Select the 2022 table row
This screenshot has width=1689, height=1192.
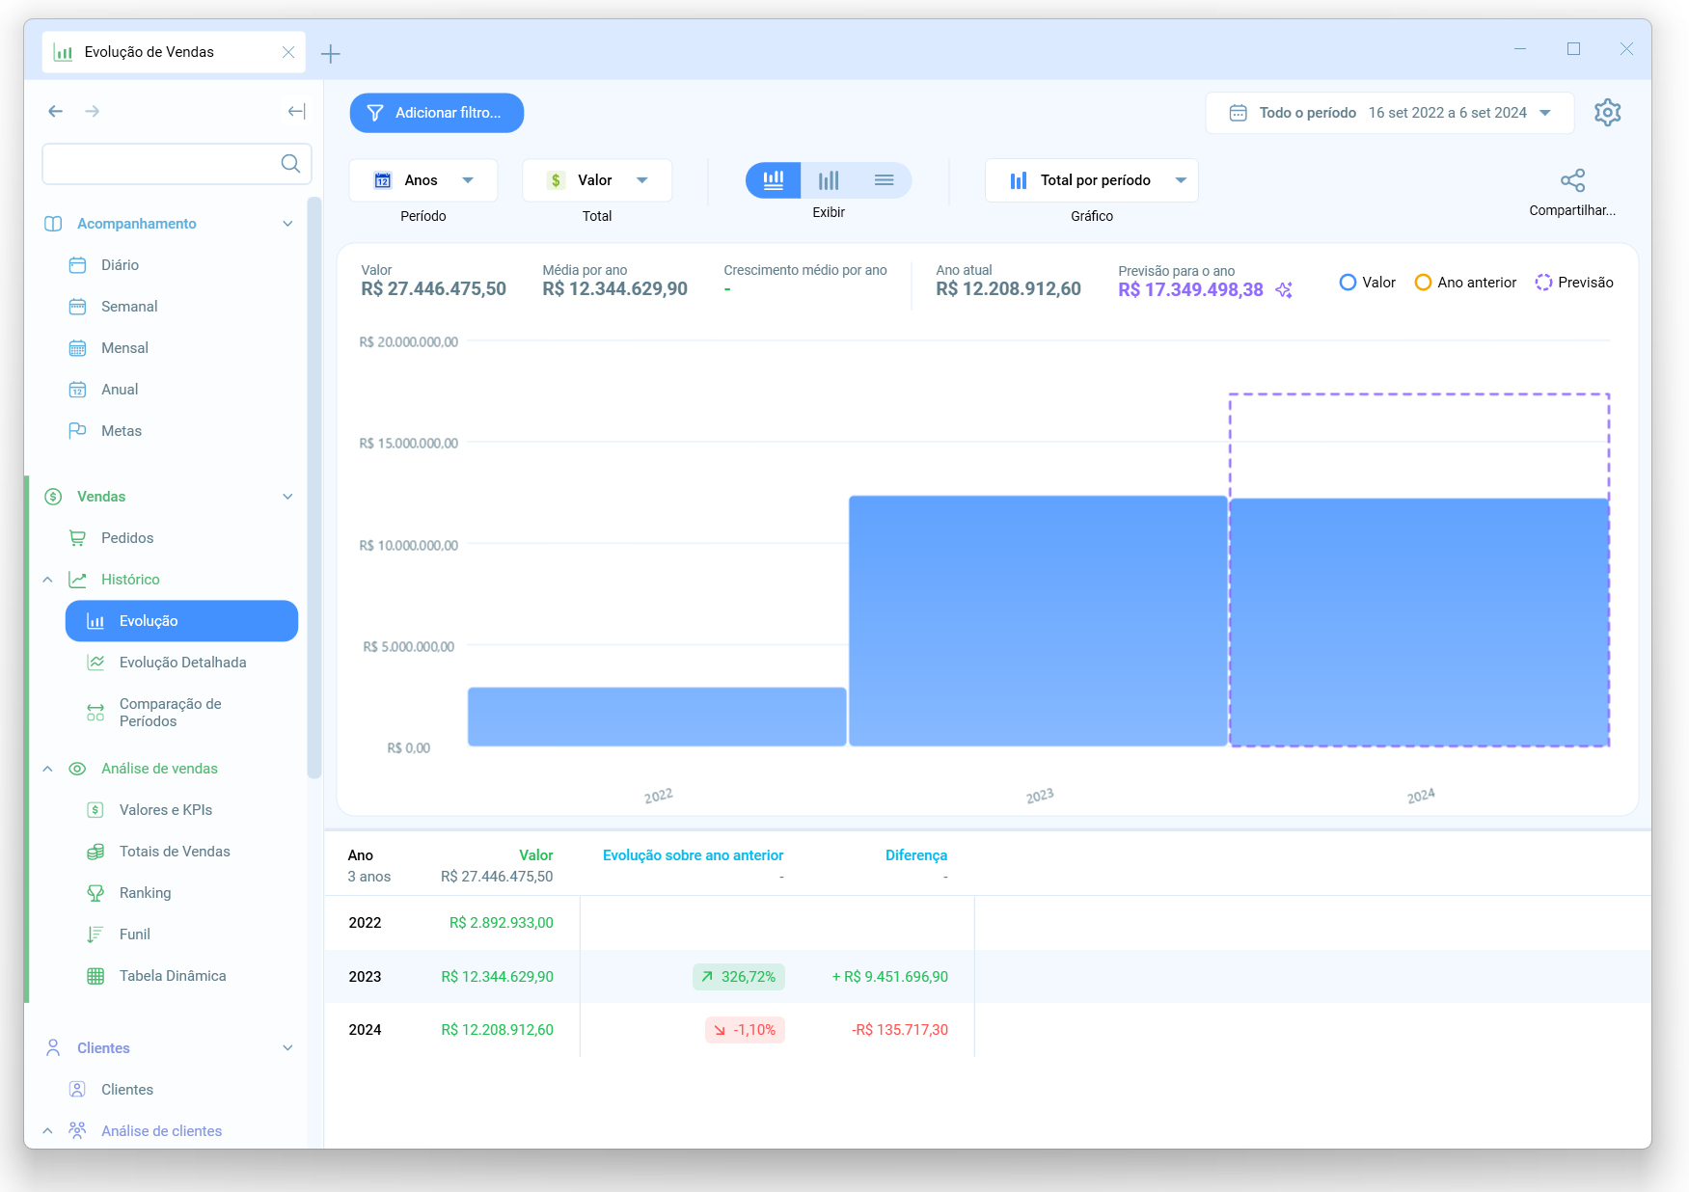(x=987, y=923)
